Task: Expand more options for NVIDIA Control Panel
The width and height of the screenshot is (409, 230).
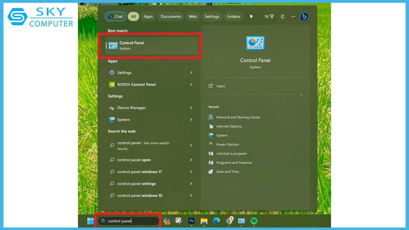Action: [x=191, y=84]
